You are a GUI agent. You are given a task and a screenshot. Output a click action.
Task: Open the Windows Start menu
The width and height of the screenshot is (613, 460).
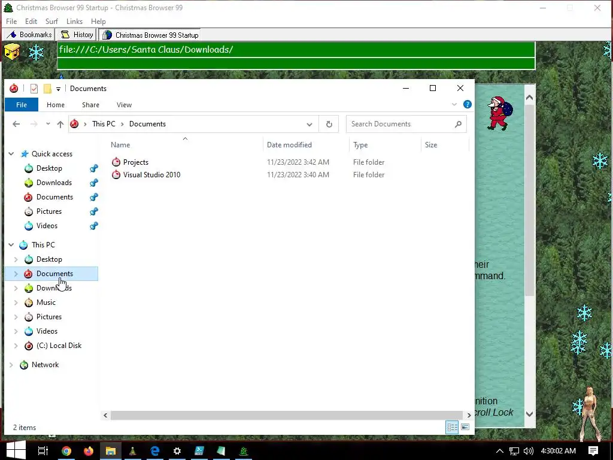[x=16, y=450]
